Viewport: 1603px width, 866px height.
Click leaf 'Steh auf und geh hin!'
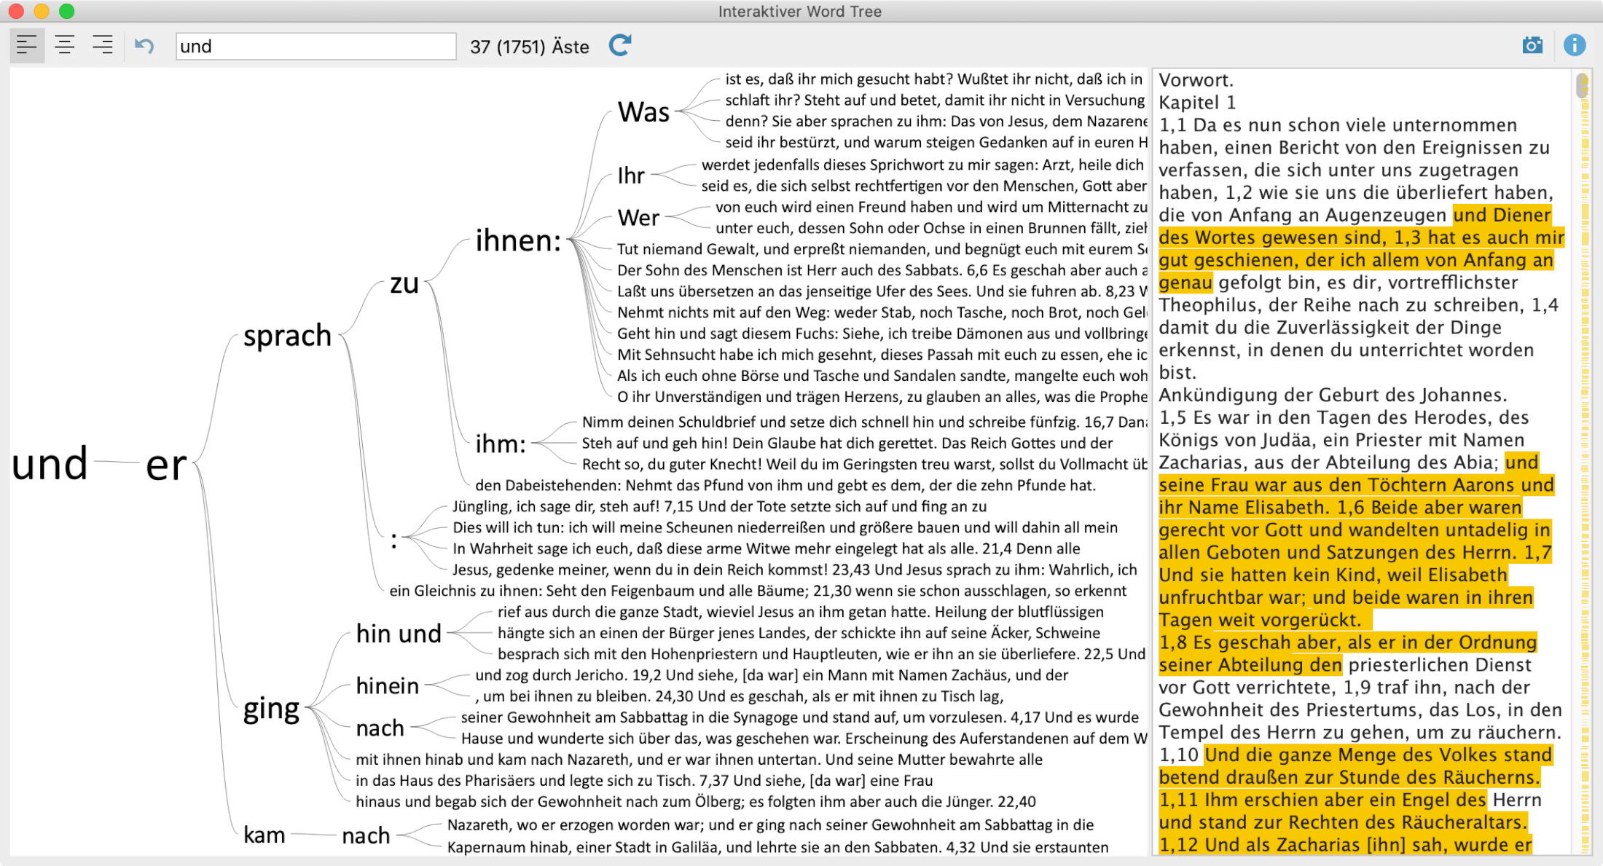(847, 443)
